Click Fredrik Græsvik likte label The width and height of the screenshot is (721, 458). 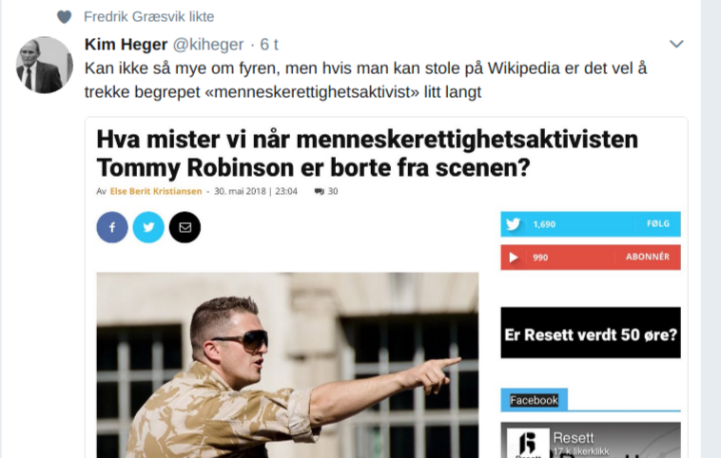[x=149, y=17]
